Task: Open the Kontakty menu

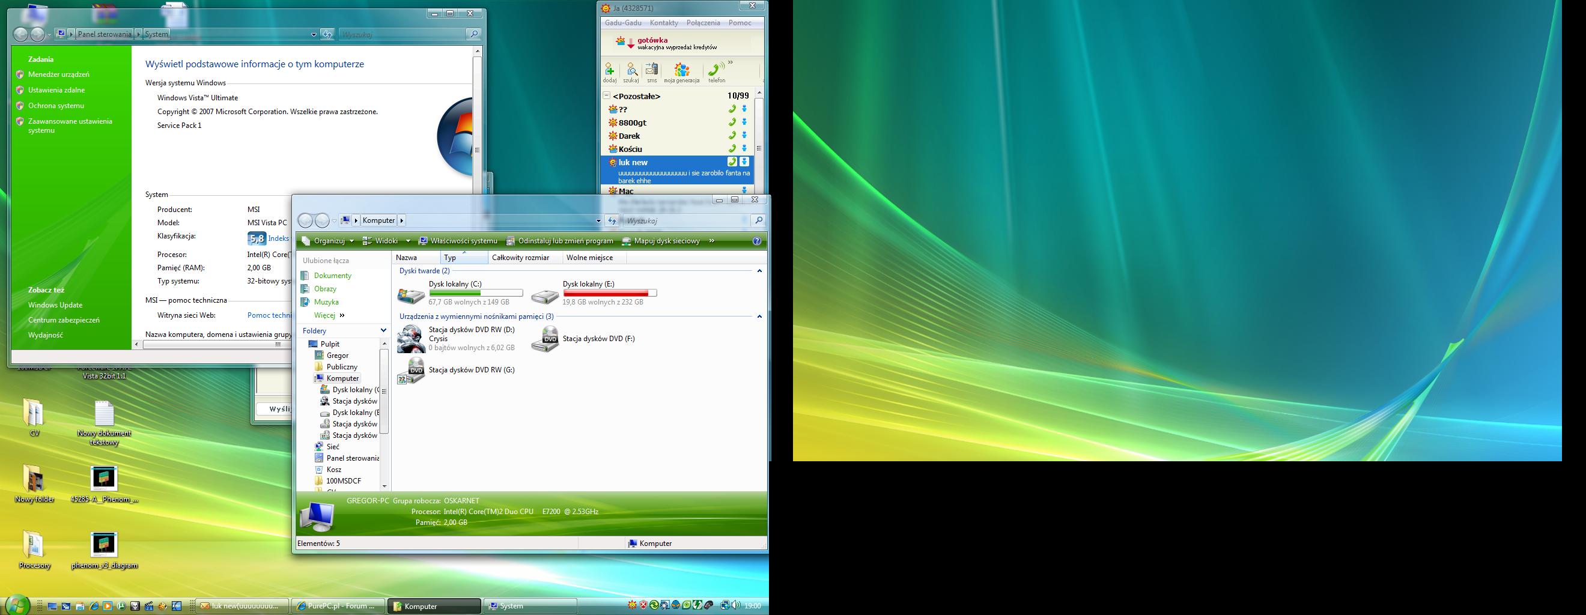Action: (x=664, y=23)
